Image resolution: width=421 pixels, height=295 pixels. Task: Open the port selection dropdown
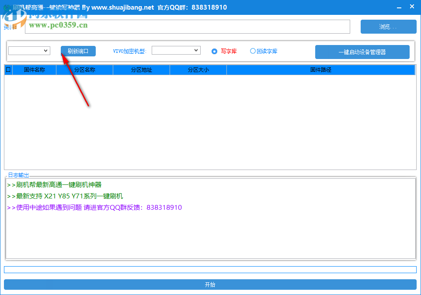29,50
